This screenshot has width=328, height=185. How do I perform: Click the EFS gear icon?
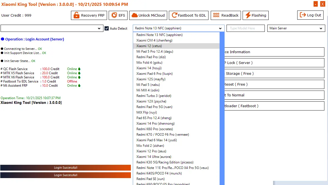coord(114,15)
